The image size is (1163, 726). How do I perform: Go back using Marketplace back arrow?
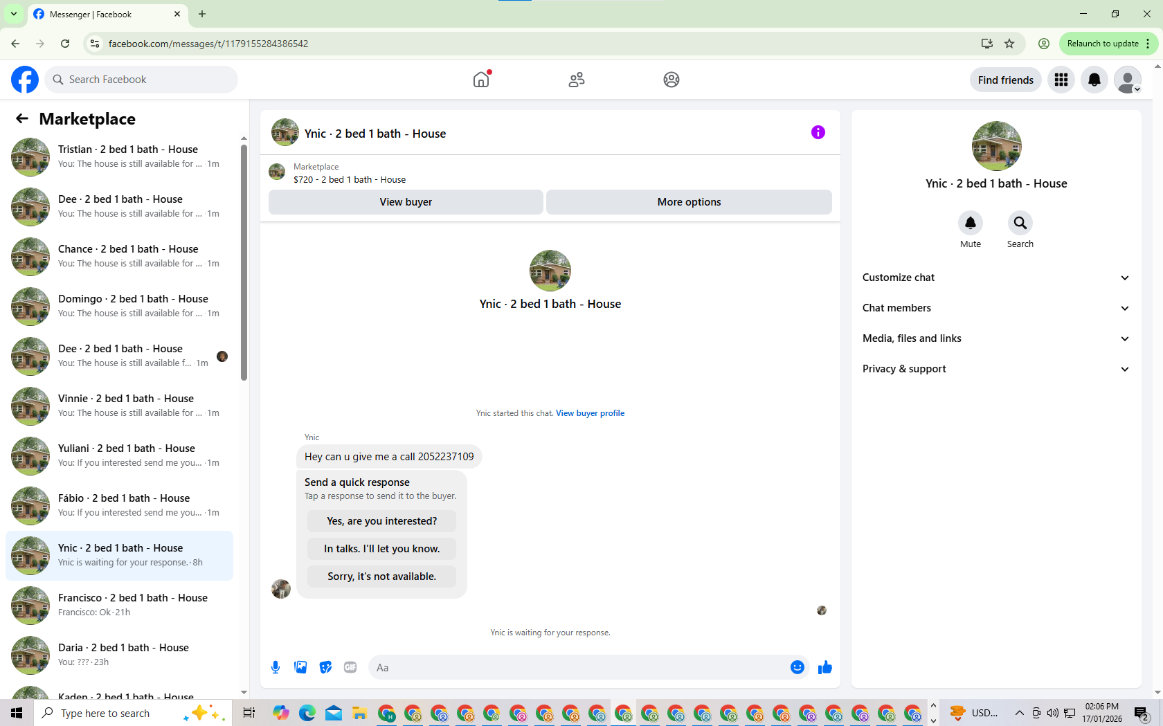(22, 118)
